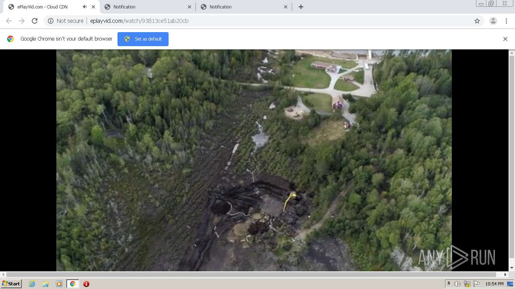Switch to the first Notification tab
Viewport: 515px width, 289px height.
[148, 7]
